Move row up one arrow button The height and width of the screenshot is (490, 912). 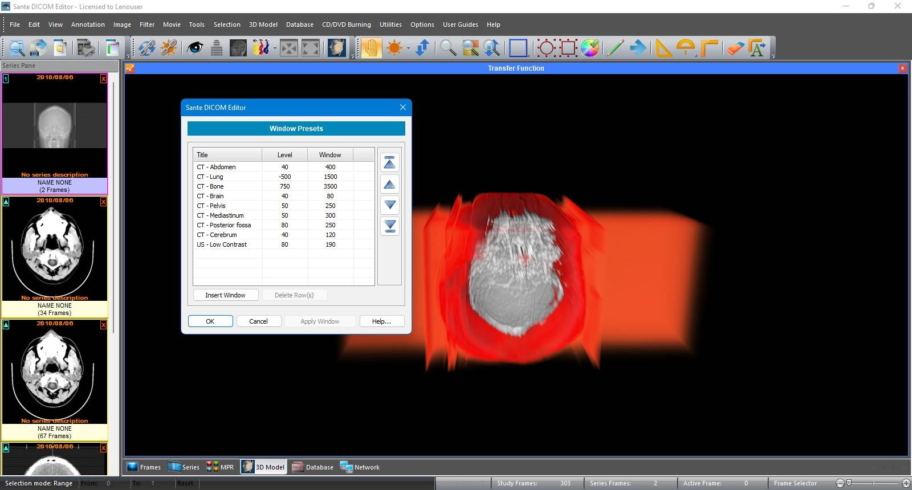click(x=390, y=184)
